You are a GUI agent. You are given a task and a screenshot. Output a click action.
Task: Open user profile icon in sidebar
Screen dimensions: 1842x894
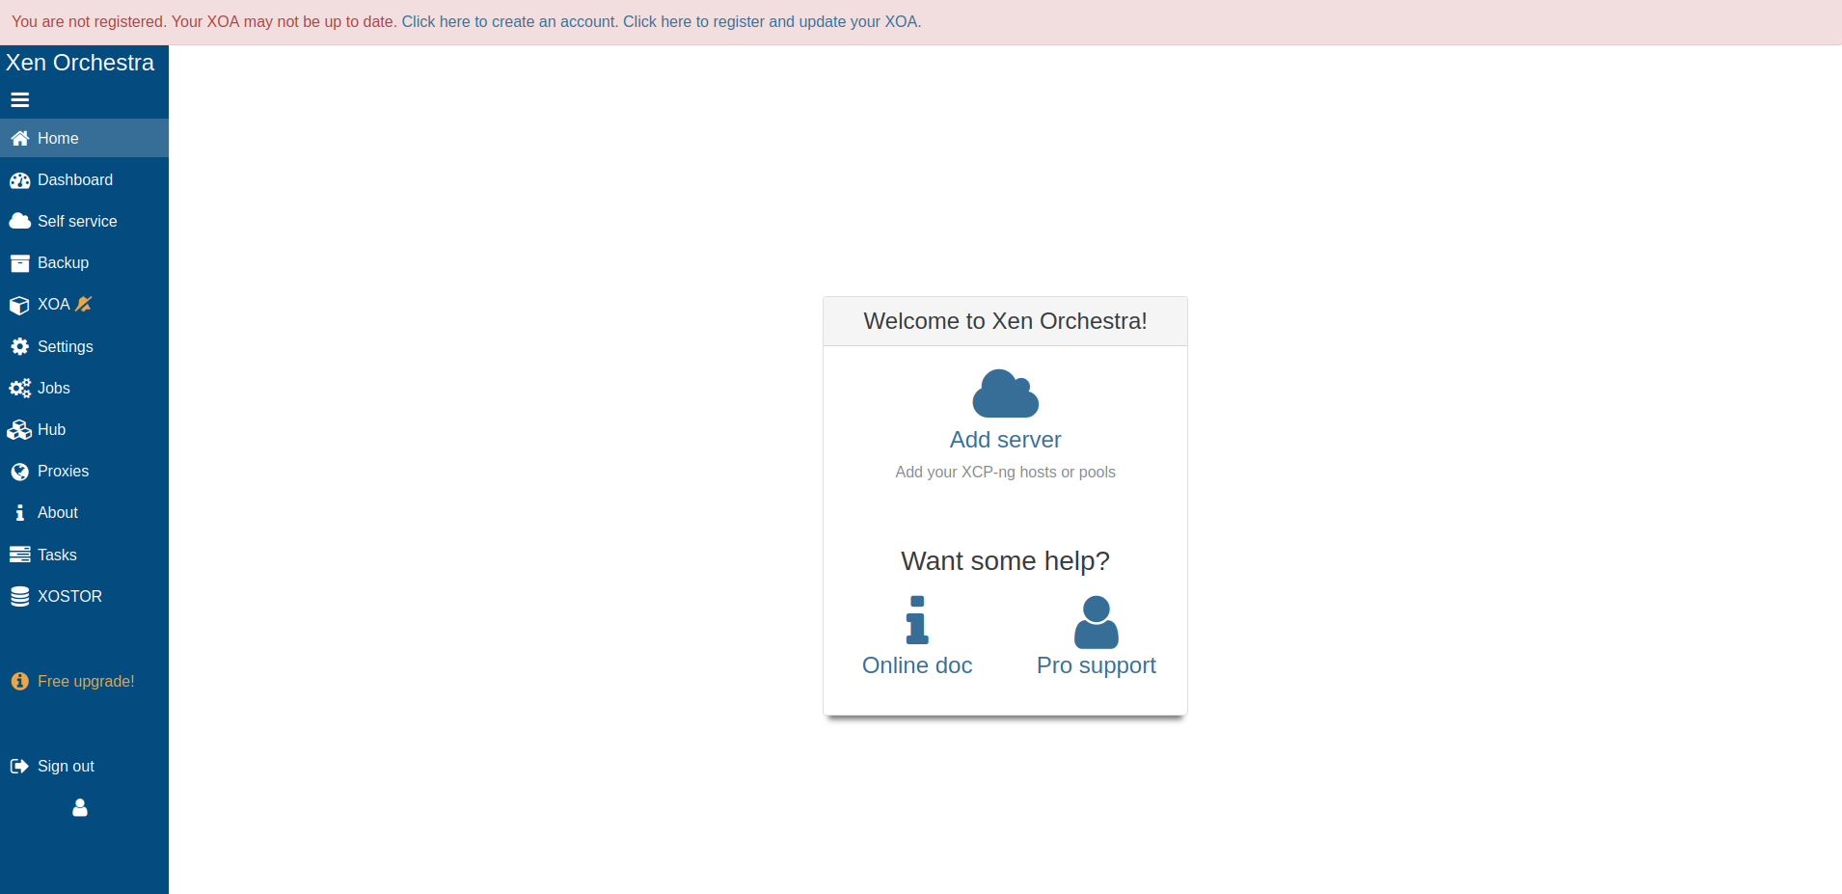80,807
